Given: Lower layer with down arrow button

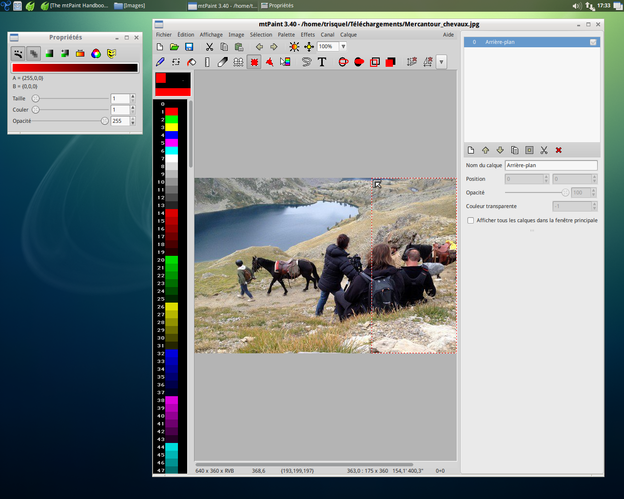Looking at the screenshot, I should pyautogui.click(x=500, y=150).
